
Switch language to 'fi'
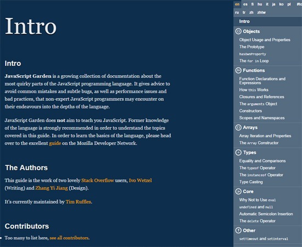point(253,4)
